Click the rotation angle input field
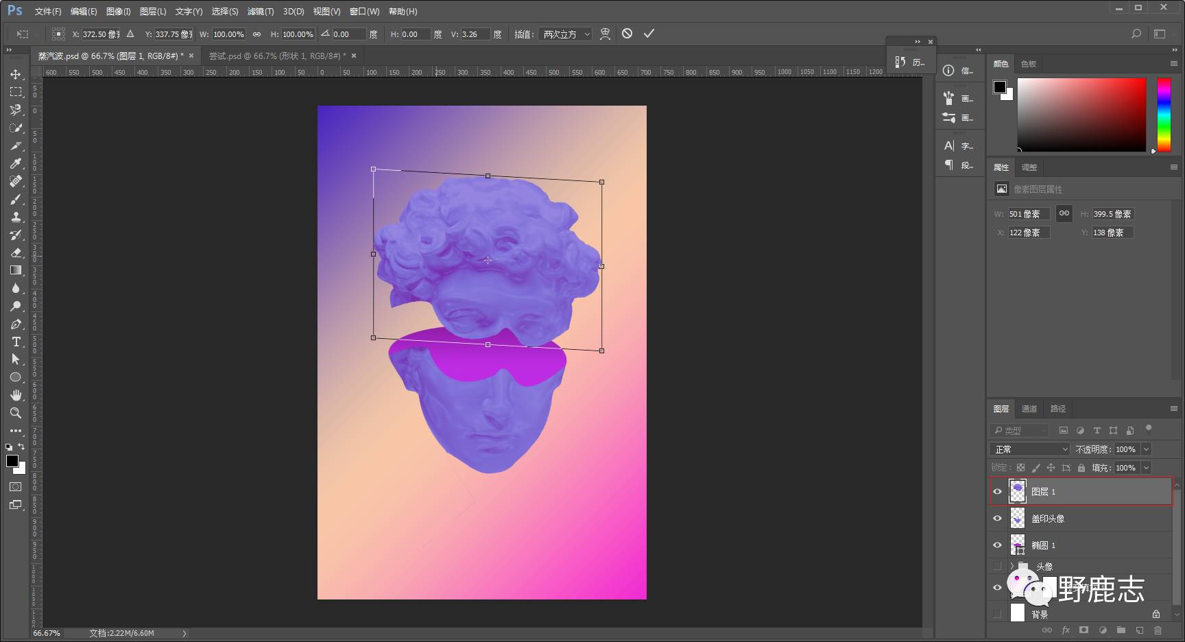1185x642 pixels. coord(350,34)
